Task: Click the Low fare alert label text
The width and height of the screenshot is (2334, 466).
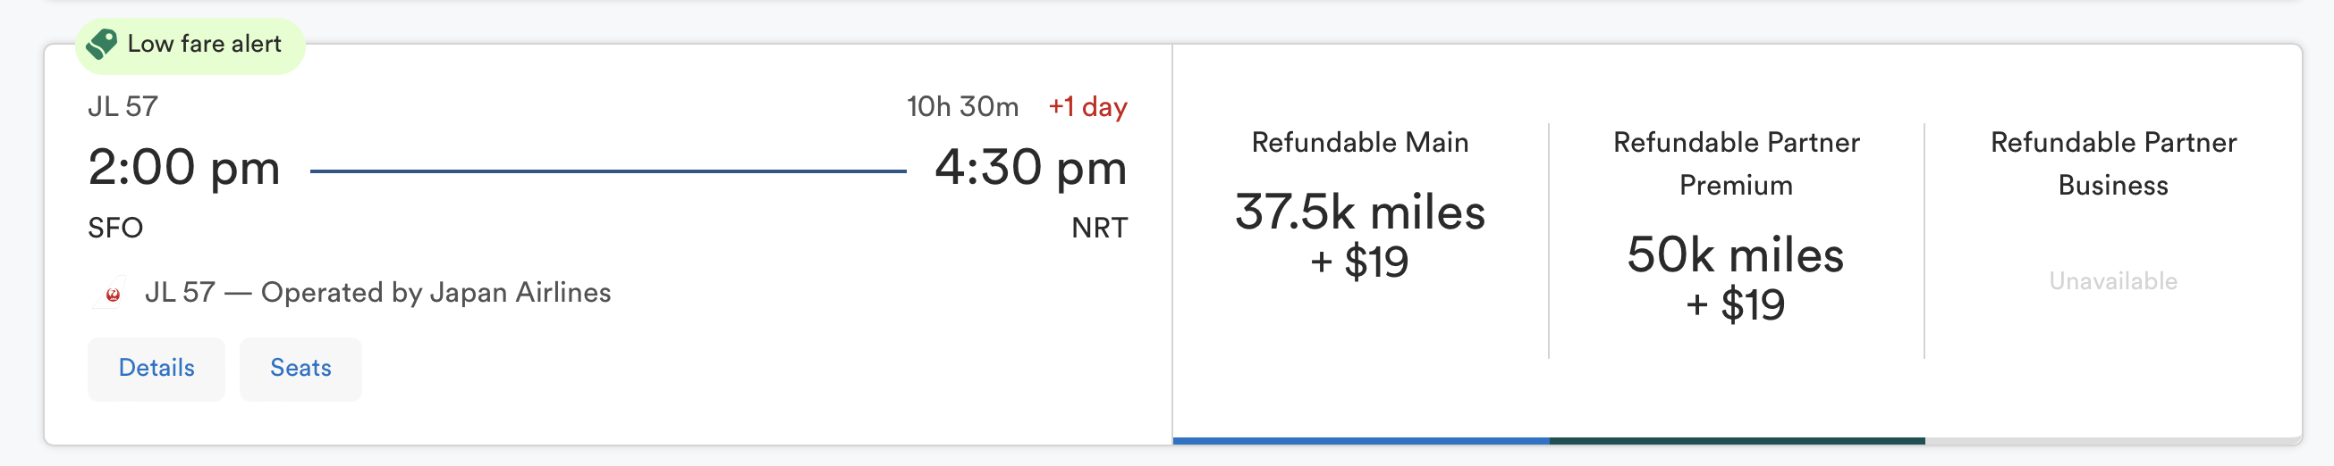Action: [x=204, y=44]
